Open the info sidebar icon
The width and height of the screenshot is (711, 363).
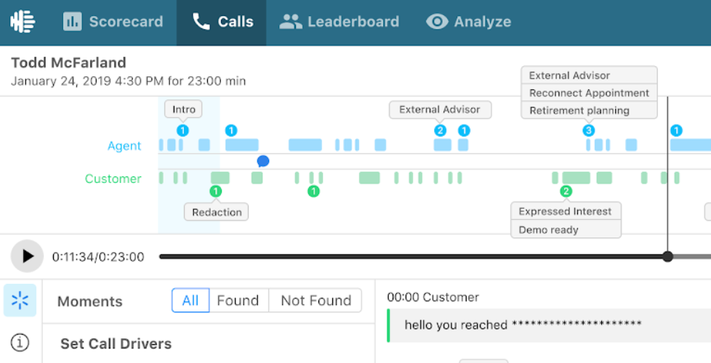click(x=20, y=342)
